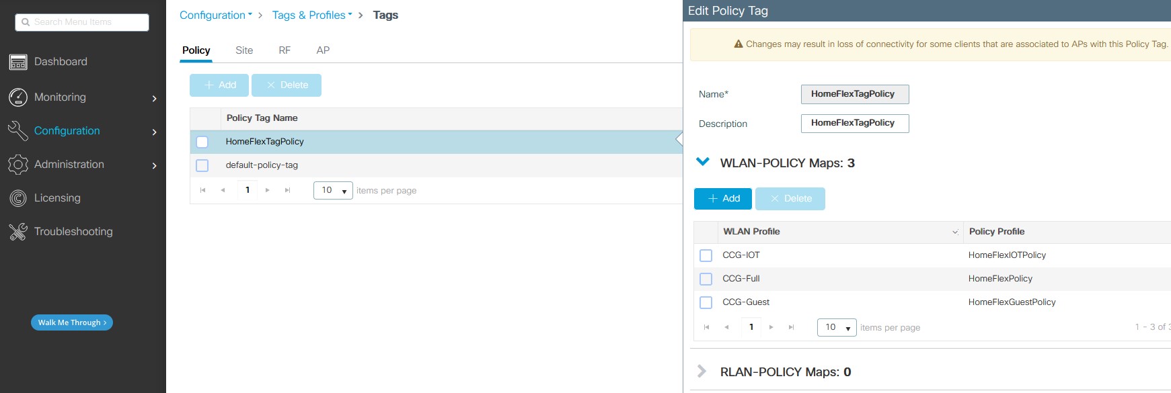
Task: Click default-policy-tag row text
Action: point(262,165)
